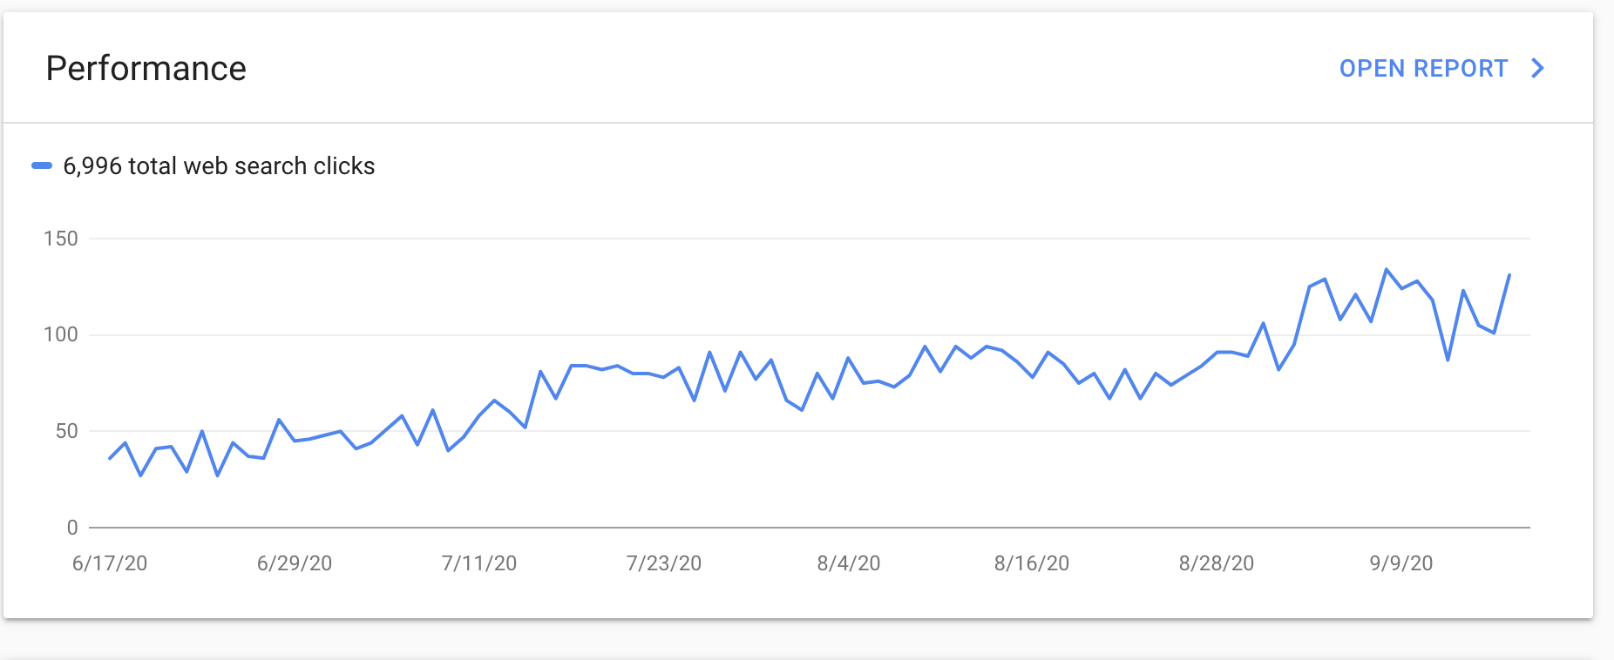Click the last data point on the line
This screenshot has width=1614, height=660.
[x=1509, y=275]
